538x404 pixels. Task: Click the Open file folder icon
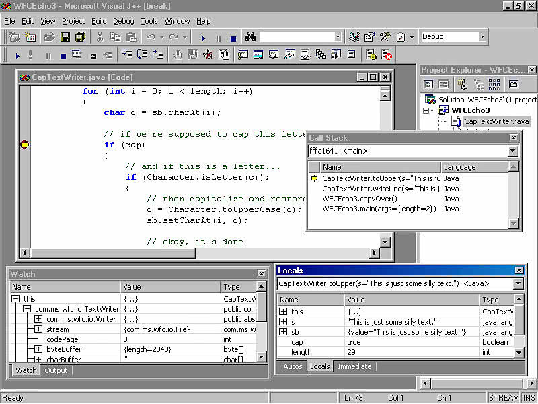click(x=50, y=37)
